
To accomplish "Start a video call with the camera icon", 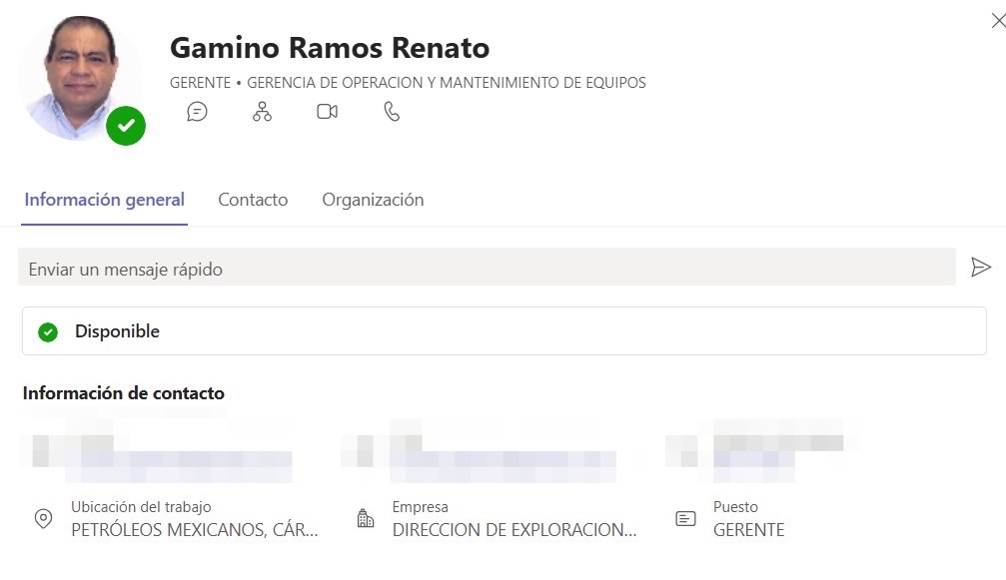I will click(327, 112).
